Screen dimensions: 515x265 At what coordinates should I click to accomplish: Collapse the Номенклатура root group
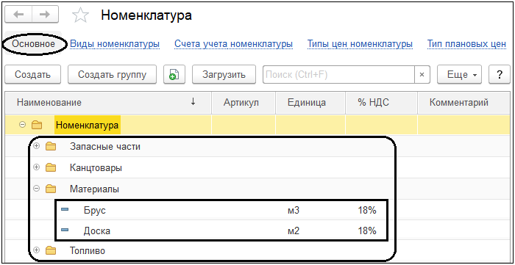(22, 125)
